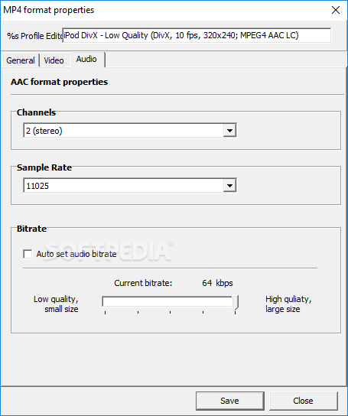Click the 'Current bitrate:' label
Screen dimensions: 348x416
pyautogui.click(x=143, y=283)
